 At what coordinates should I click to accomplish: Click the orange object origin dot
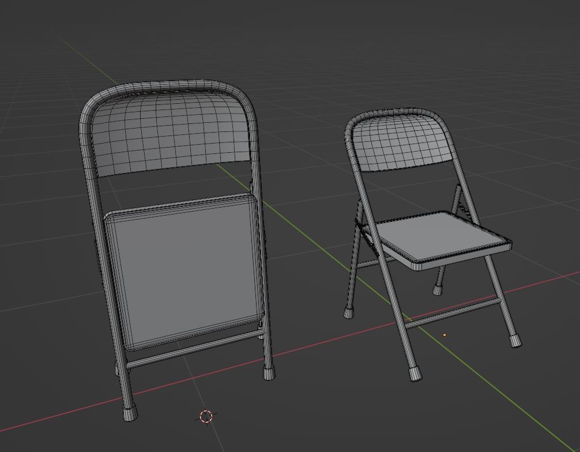445,333
